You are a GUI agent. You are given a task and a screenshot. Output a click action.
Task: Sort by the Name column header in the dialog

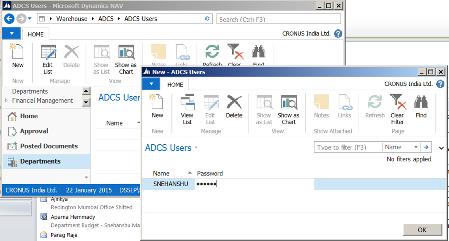click(x=161, y=173)
